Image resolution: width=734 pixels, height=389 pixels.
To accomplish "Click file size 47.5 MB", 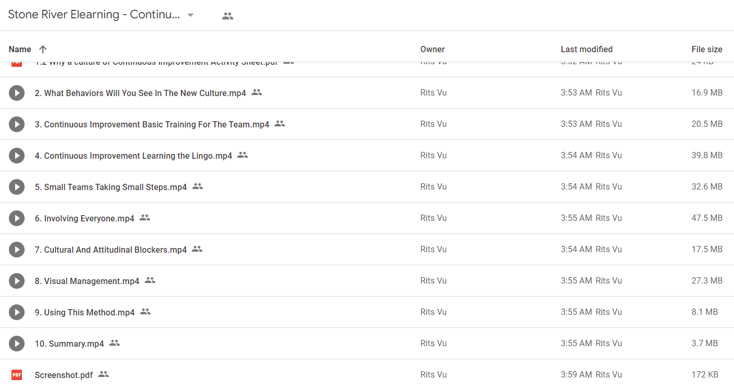I will click(707, 218).
